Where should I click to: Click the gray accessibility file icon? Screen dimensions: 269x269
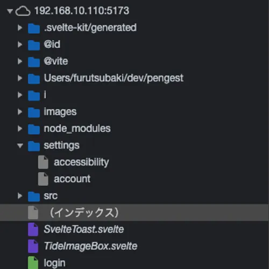coord(43,162)
